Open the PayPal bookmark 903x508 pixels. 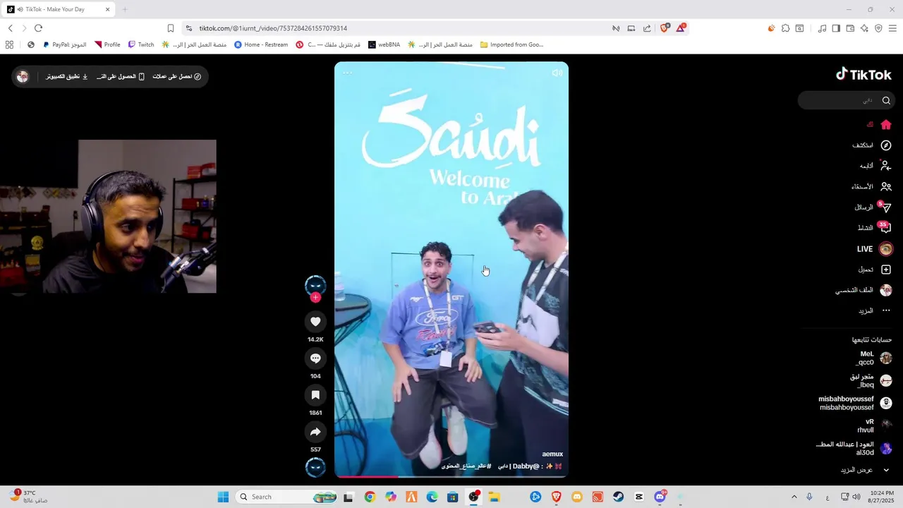(x=64, y=44)
